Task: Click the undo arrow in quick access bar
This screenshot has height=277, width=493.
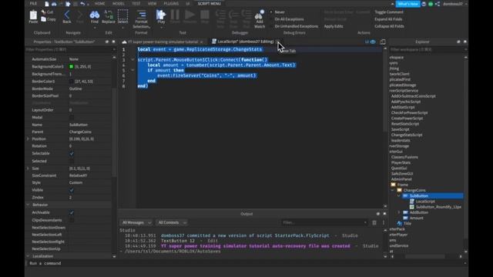Action: (x=82, y=4)
